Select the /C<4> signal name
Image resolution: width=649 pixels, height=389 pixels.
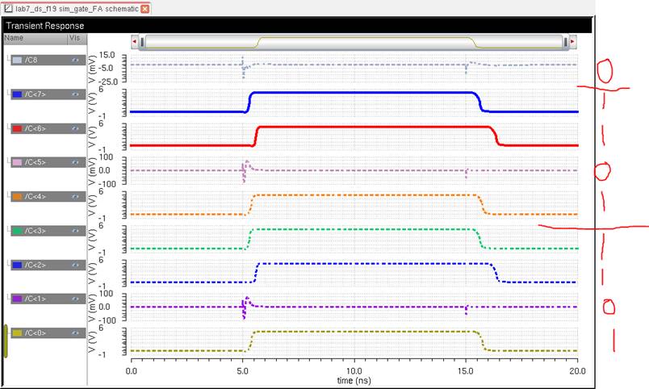[36, 197]
